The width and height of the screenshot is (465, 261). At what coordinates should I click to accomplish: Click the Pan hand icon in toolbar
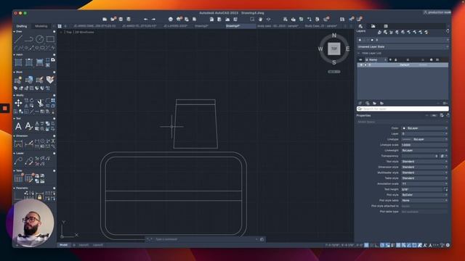(260, 20)
